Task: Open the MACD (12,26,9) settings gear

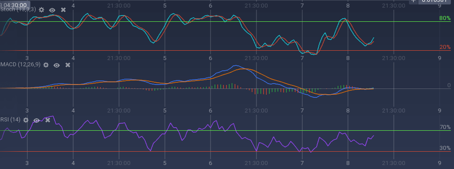Action: pos(46,65)
